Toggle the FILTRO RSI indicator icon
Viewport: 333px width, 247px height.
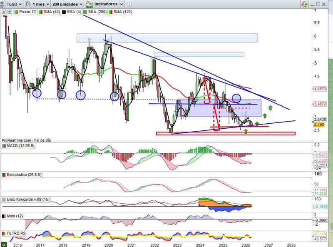4,233
